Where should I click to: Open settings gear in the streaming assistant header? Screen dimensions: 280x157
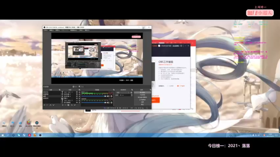point(181,46)
